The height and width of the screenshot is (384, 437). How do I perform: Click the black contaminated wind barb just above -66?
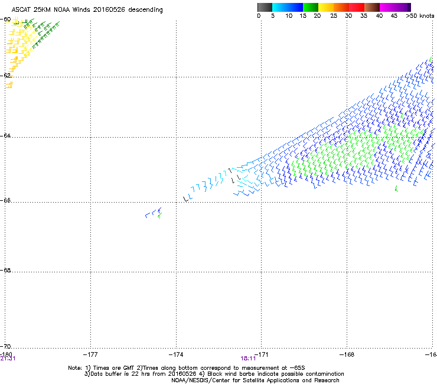(185, 199)
